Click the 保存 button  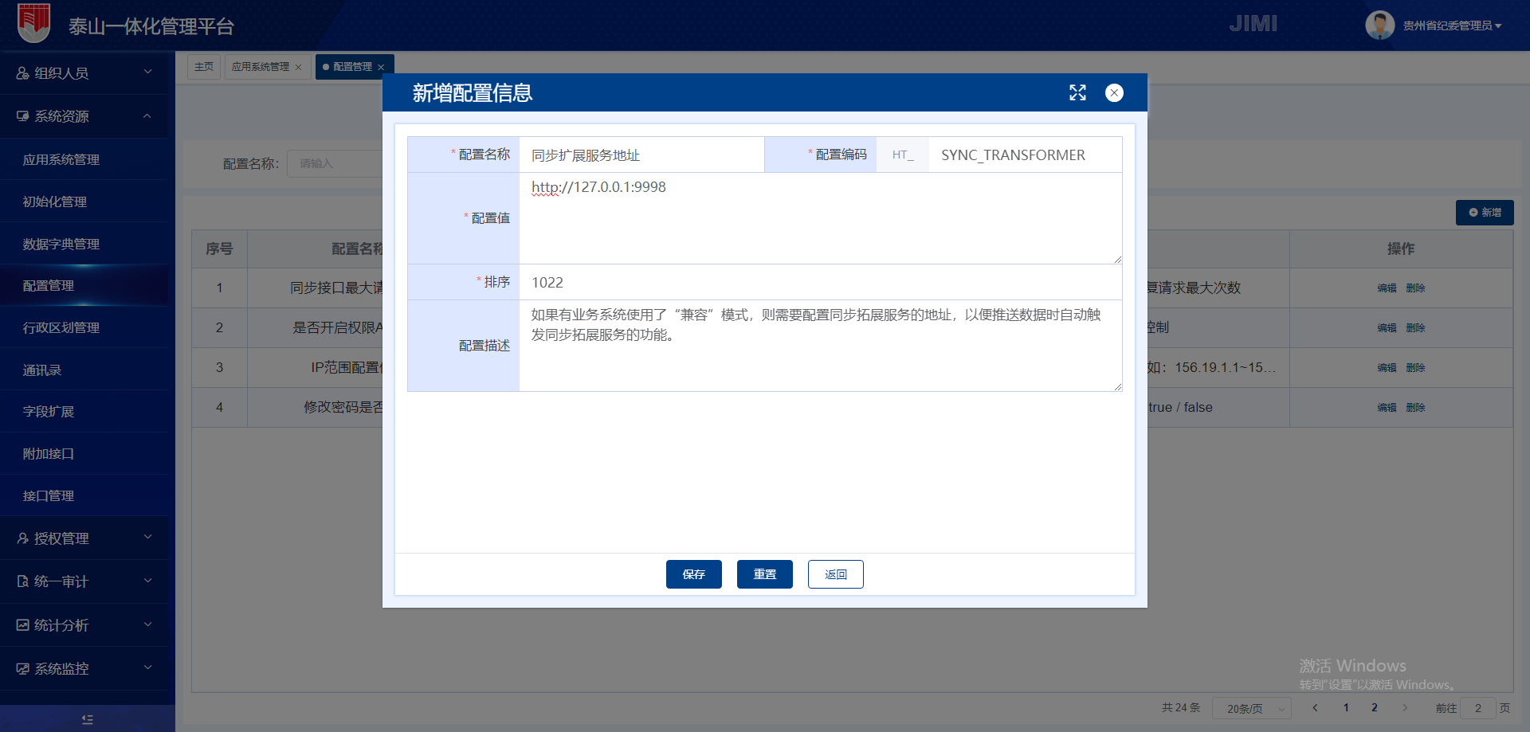coord(694,574)
